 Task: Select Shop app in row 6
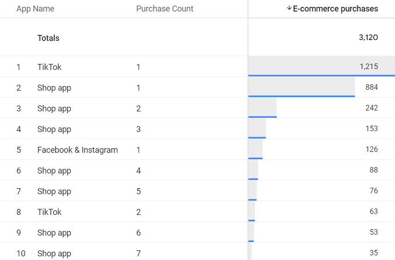[54, 170]
